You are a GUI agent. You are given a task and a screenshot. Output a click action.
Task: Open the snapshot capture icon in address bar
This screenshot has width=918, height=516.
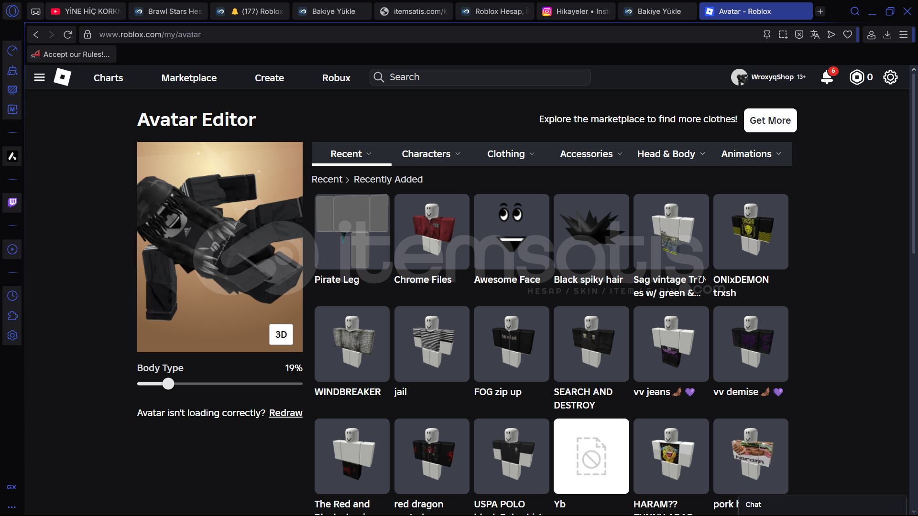(783, 34)
